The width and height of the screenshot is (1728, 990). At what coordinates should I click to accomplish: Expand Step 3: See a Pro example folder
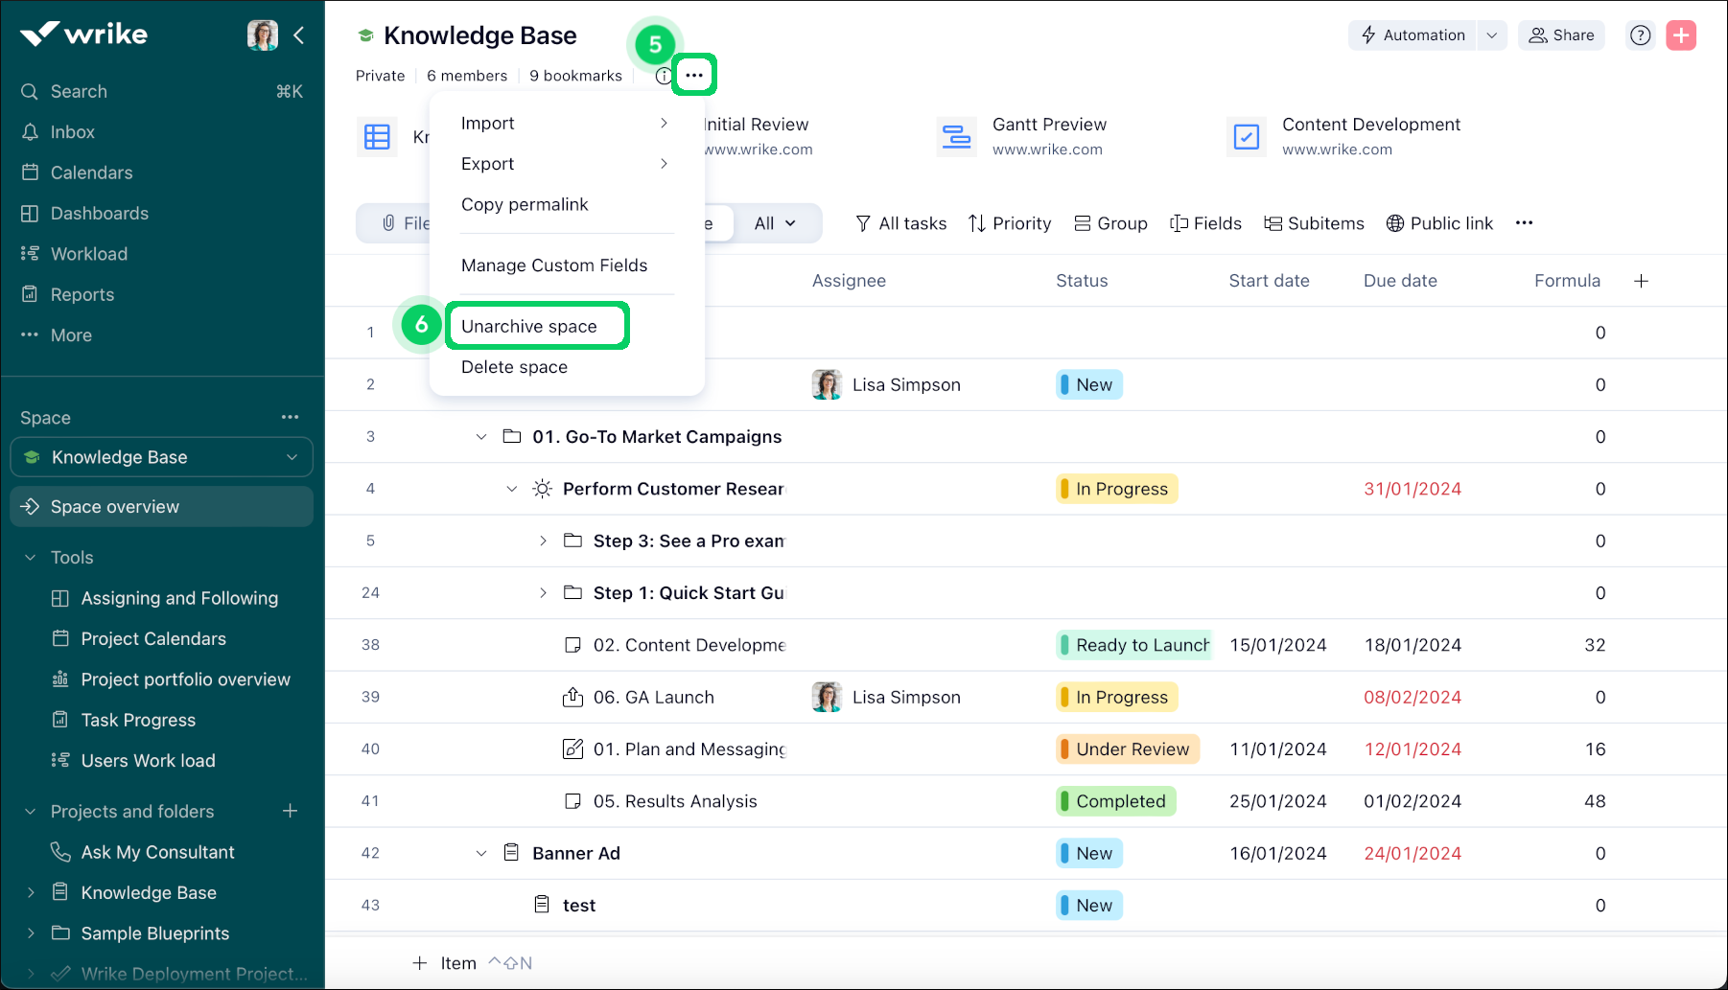(543, 541)
